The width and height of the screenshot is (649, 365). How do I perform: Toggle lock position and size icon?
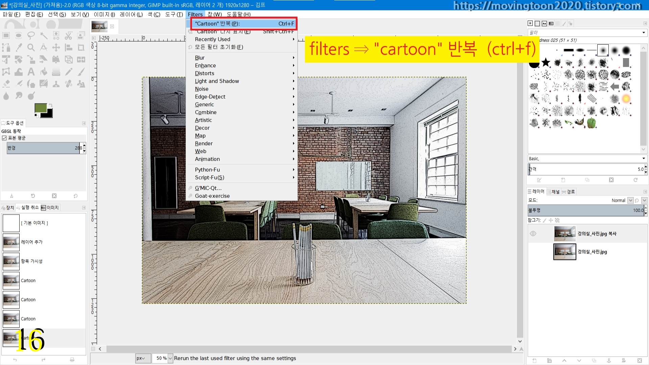click(551, 220)
